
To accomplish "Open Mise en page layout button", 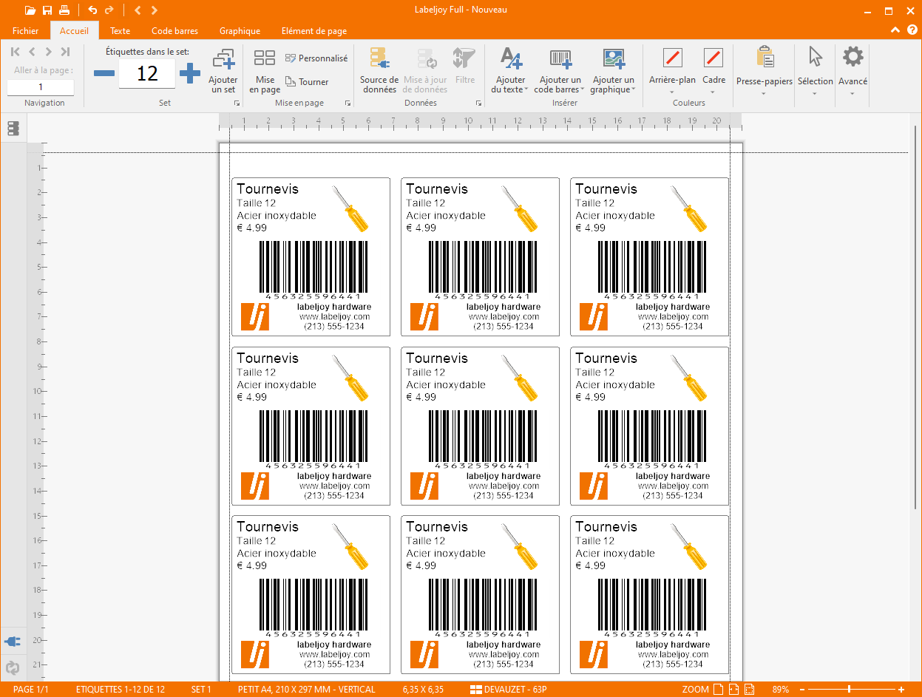I will pyautogui.click(x=265, y=71).
